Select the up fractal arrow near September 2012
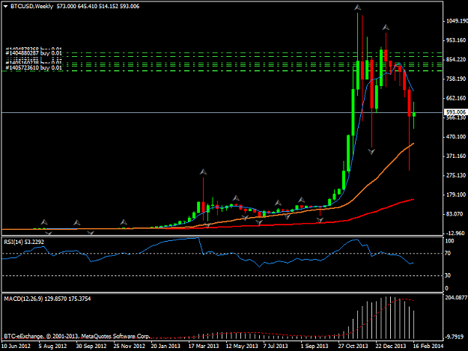 [77, 223]
